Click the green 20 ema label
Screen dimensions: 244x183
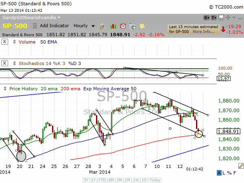click(x=49, y=89)
